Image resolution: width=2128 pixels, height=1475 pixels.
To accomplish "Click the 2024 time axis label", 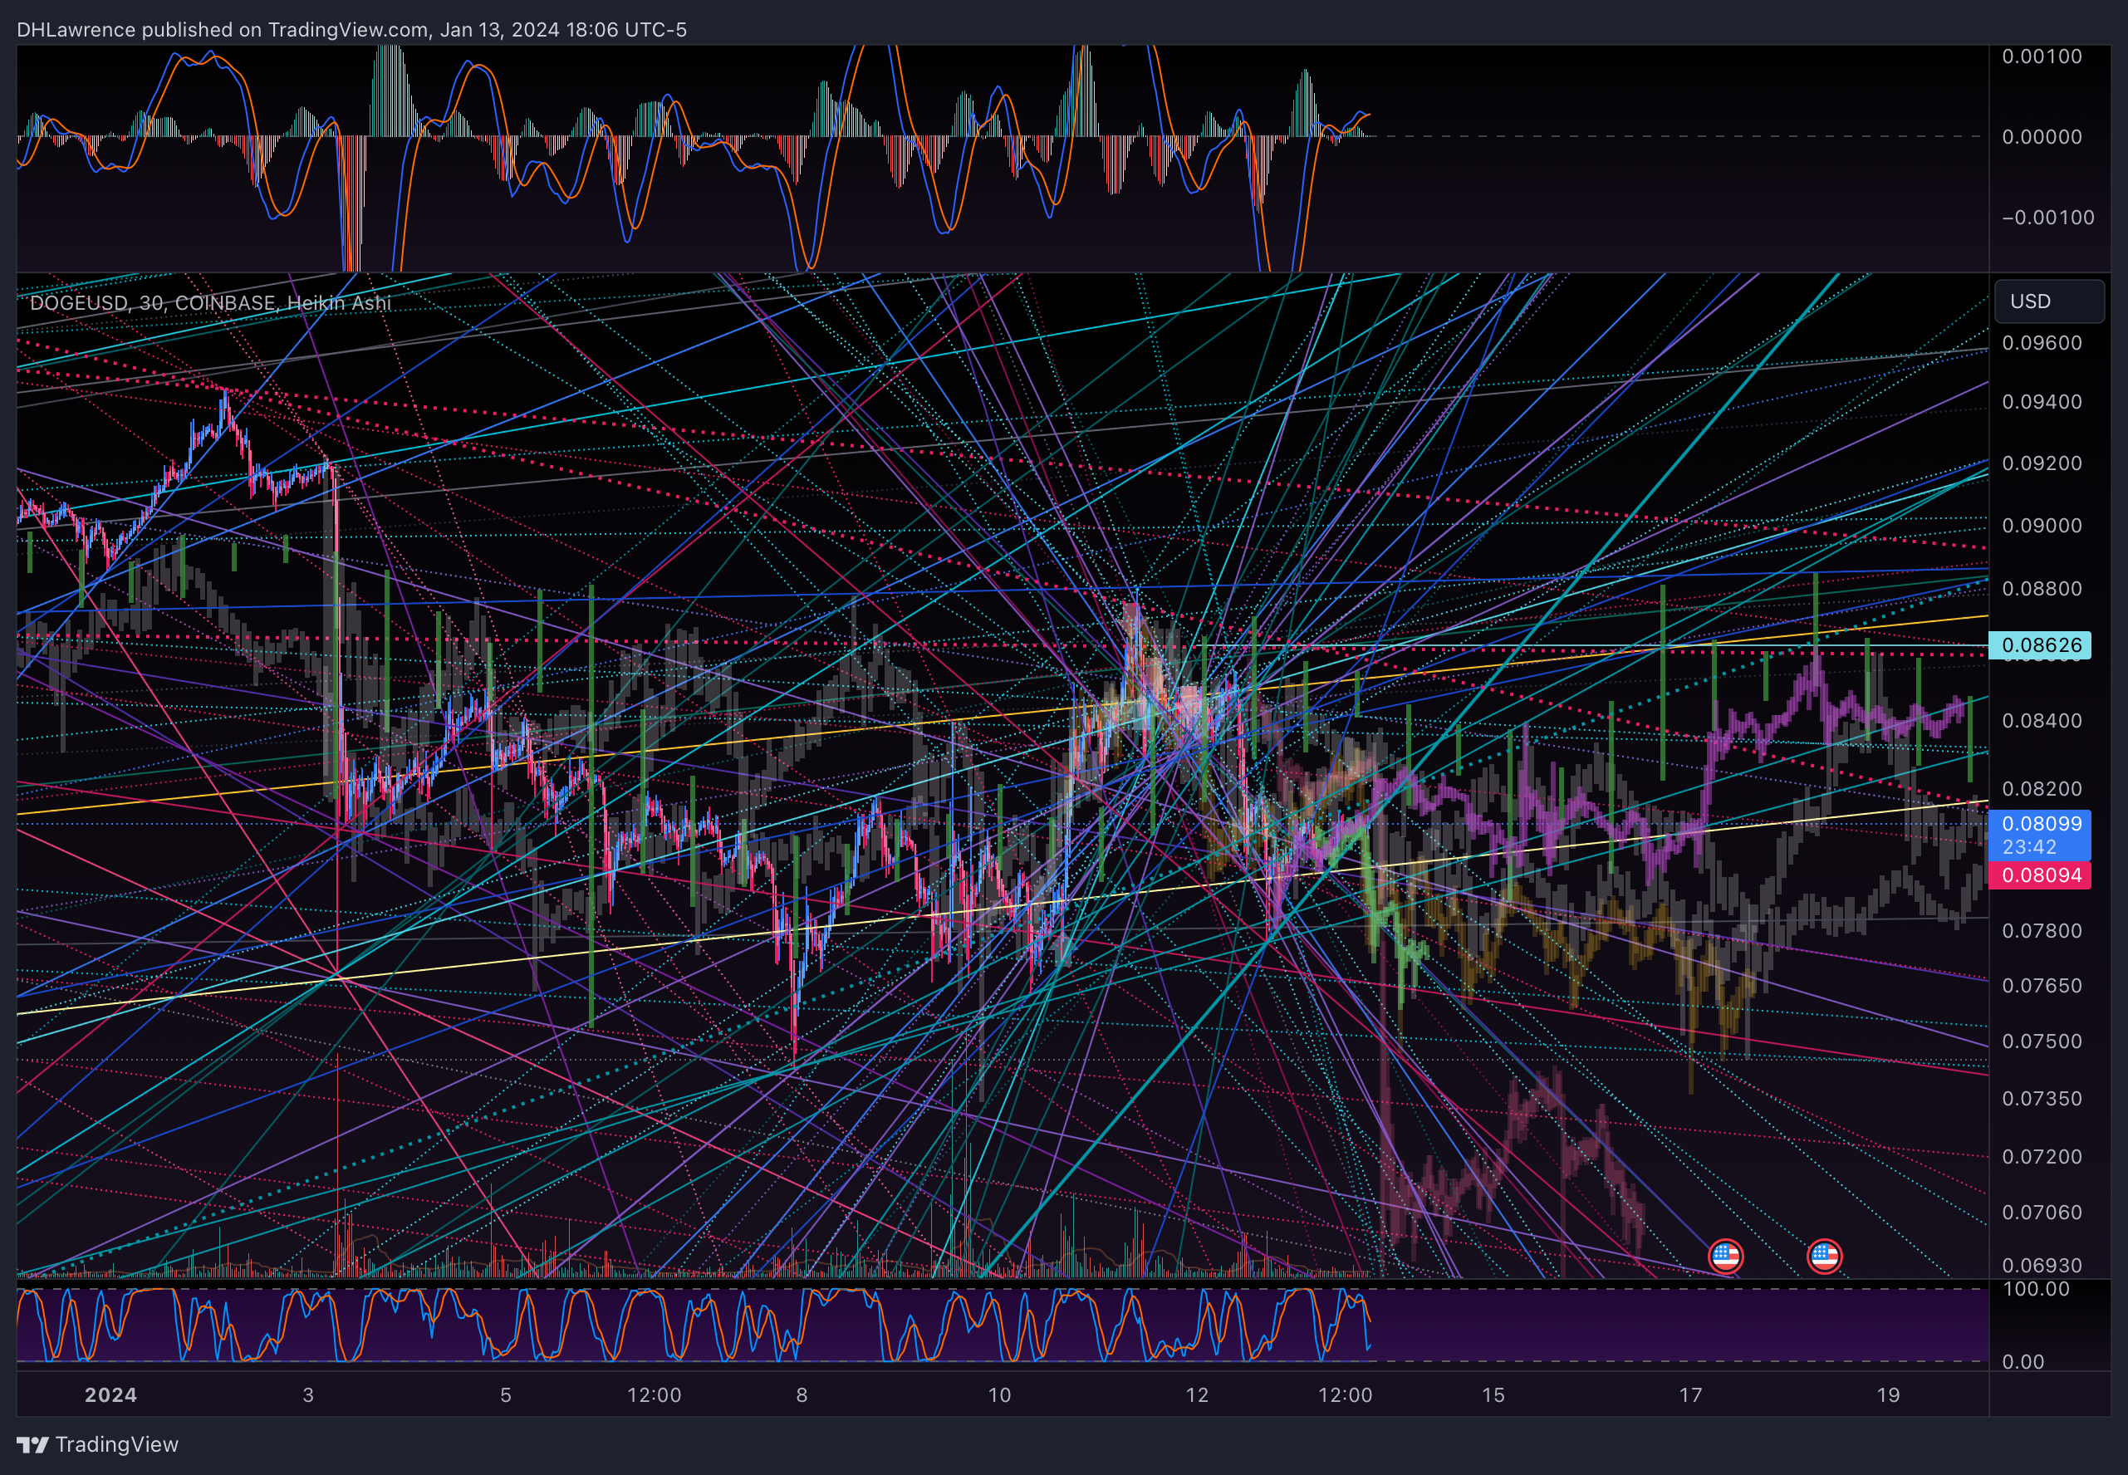I will click(x=110, y=1394).
